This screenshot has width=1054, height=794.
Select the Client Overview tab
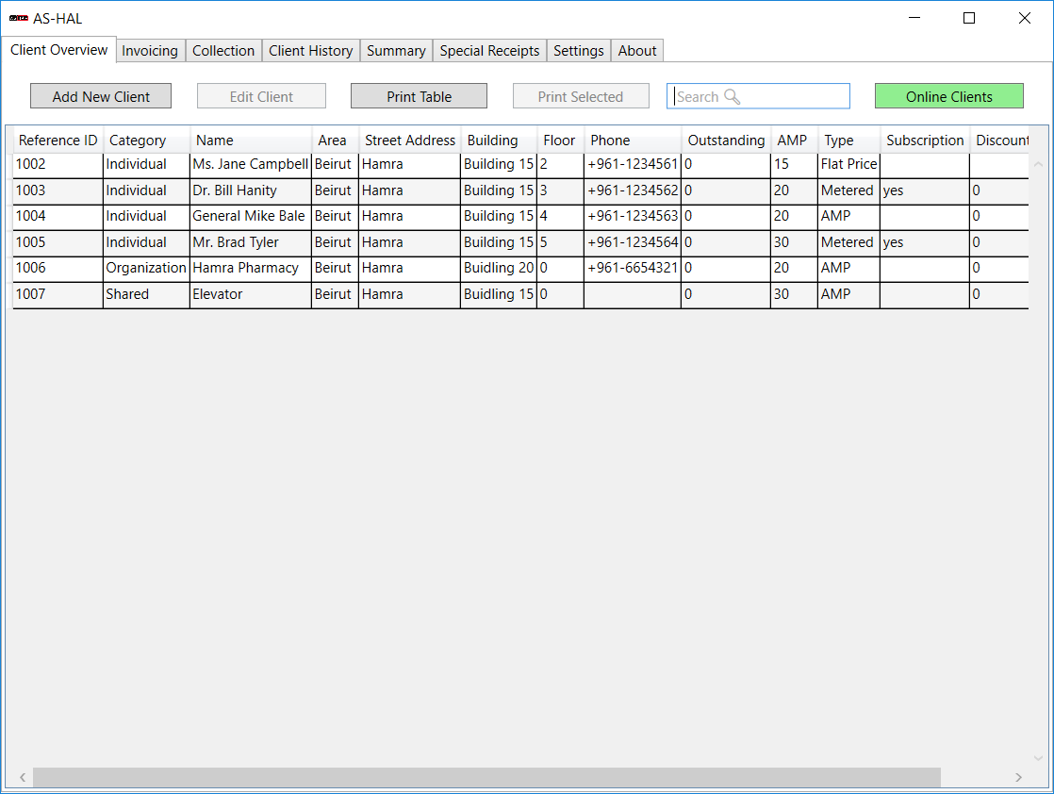(59, 50)
